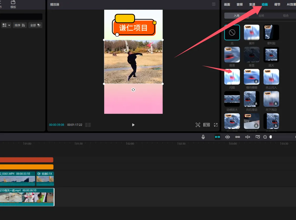The width and height of the screenshot is (296, 220).
Task: Click the 全部 filter button
Action: point(35,25)
